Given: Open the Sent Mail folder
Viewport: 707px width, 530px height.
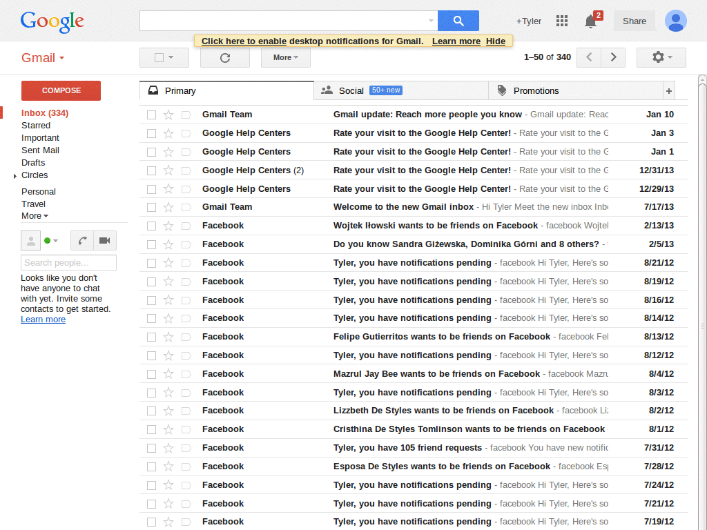Looking at the screenshot, I should tap(40, 150).
